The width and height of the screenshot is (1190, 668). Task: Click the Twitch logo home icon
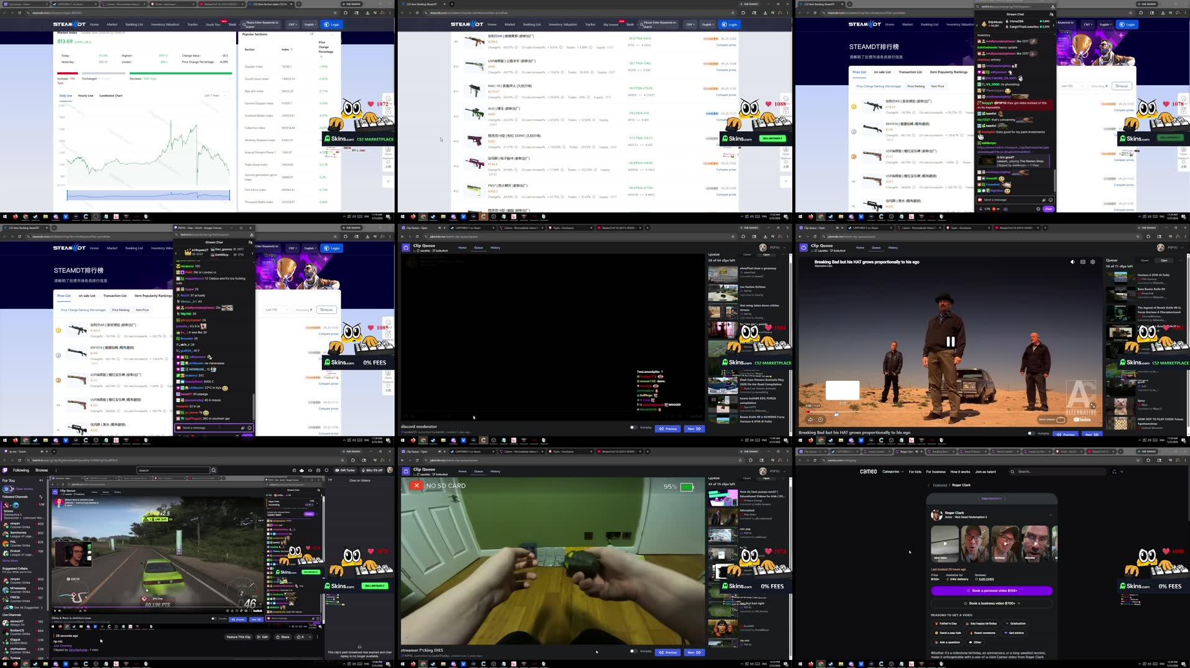pyautogui.click(x=5, y=470)
